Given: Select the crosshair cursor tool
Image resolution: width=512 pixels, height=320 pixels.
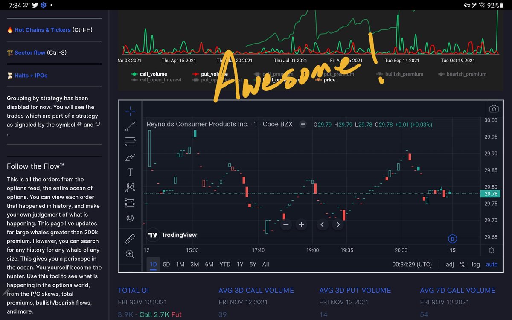Looking at the screenshot, I should click(x=130, y=111).
